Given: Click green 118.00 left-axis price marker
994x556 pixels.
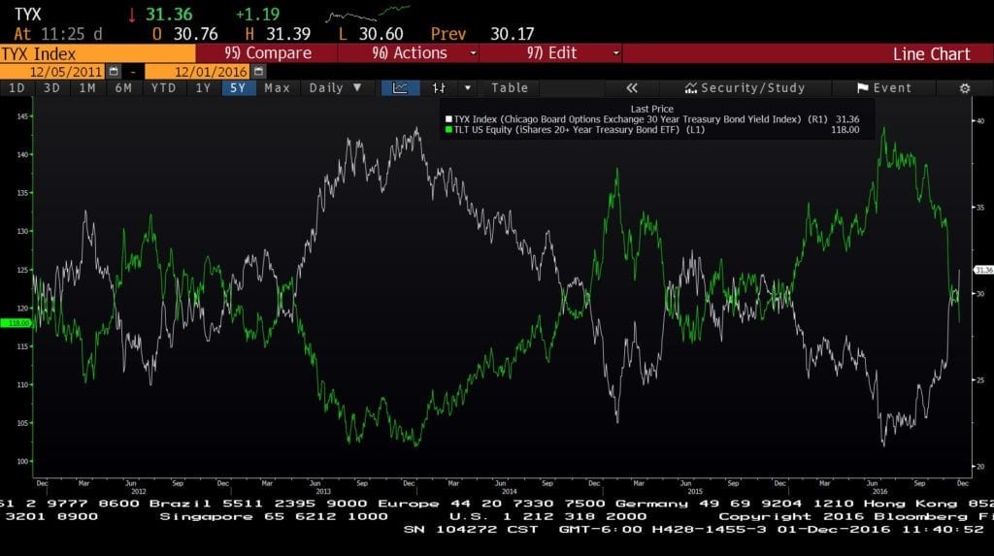Looking at the screenshot, I should 16,323.
